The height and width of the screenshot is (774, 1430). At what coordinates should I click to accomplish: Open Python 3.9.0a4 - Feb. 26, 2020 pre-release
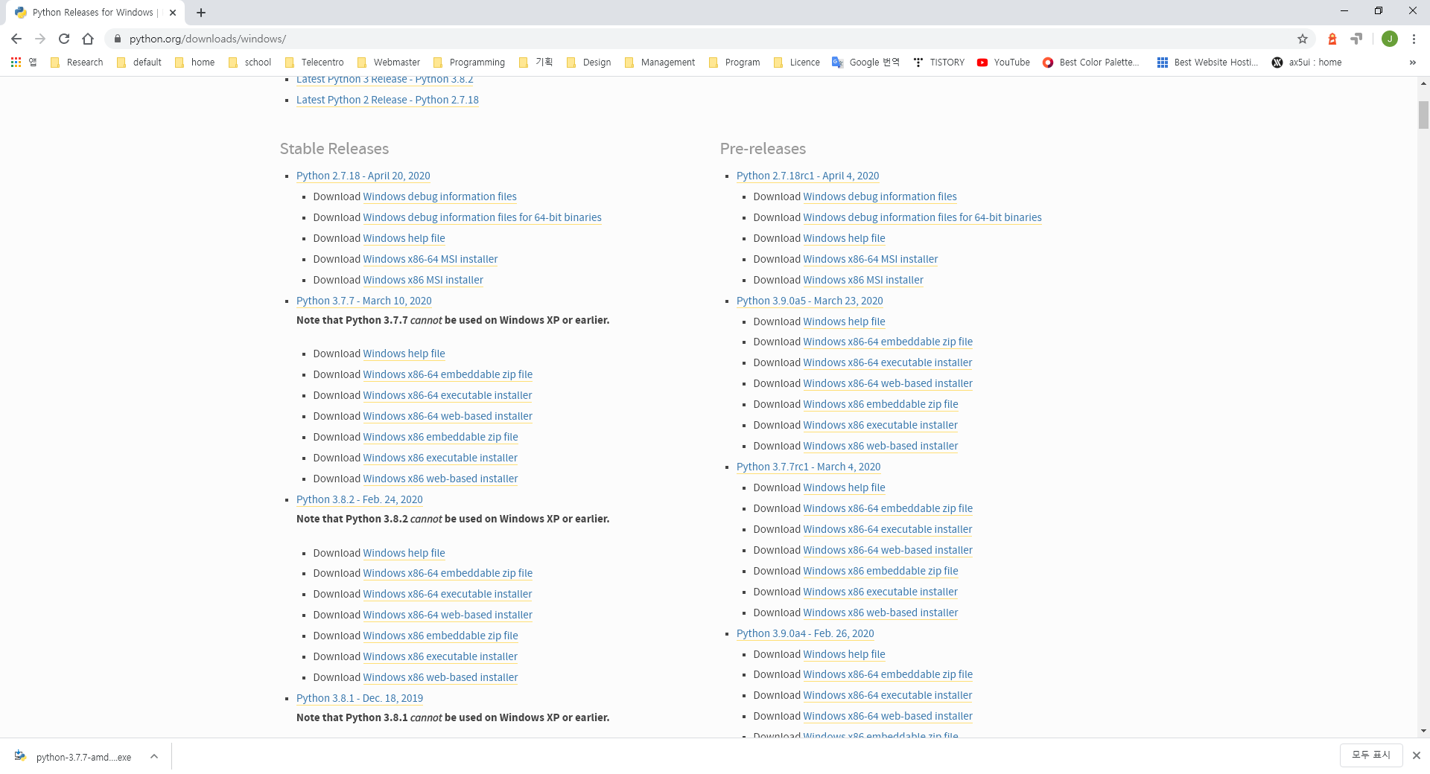[x=805, y=633]
